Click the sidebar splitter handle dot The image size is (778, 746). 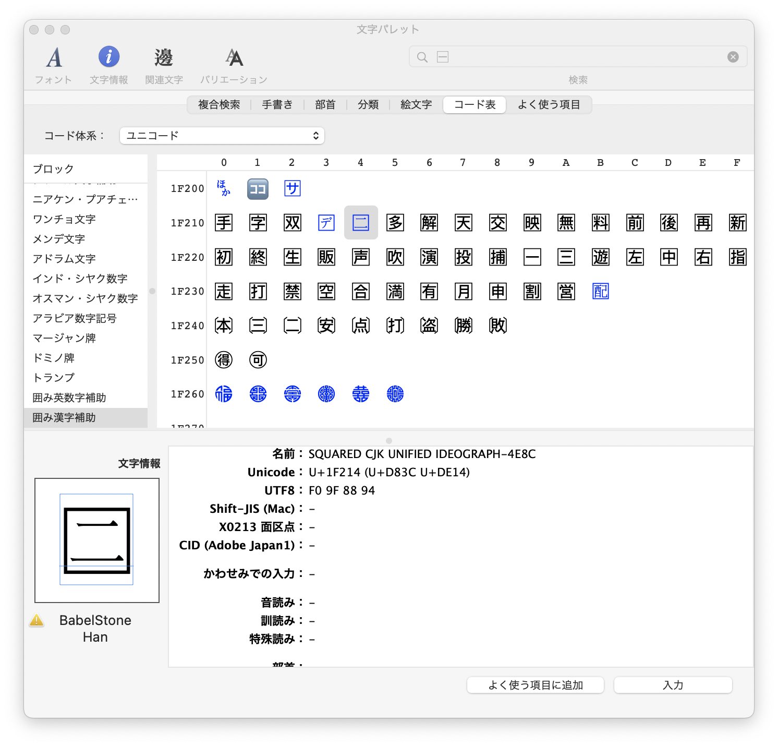pyautogui.click(x=152, y=291)
